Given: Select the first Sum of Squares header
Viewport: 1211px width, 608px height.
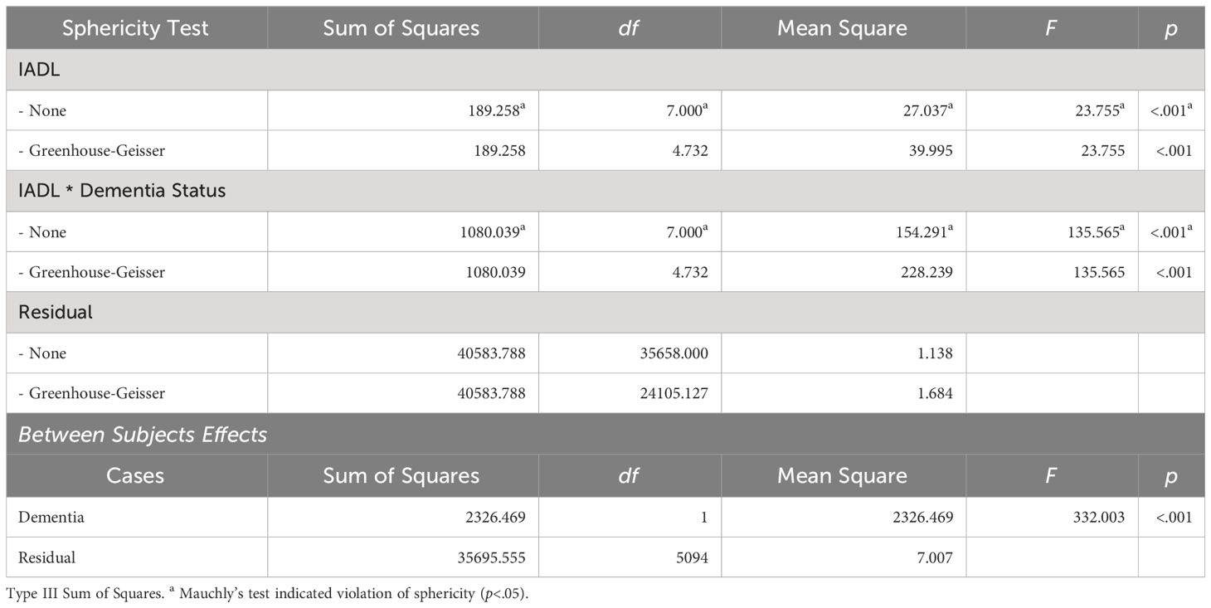Looking at the screenshot, I should coord(401,28).
